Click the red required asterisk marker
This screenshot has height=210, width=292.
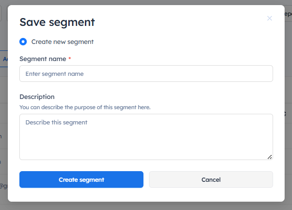pyautogui.click(x=70, y=59)
